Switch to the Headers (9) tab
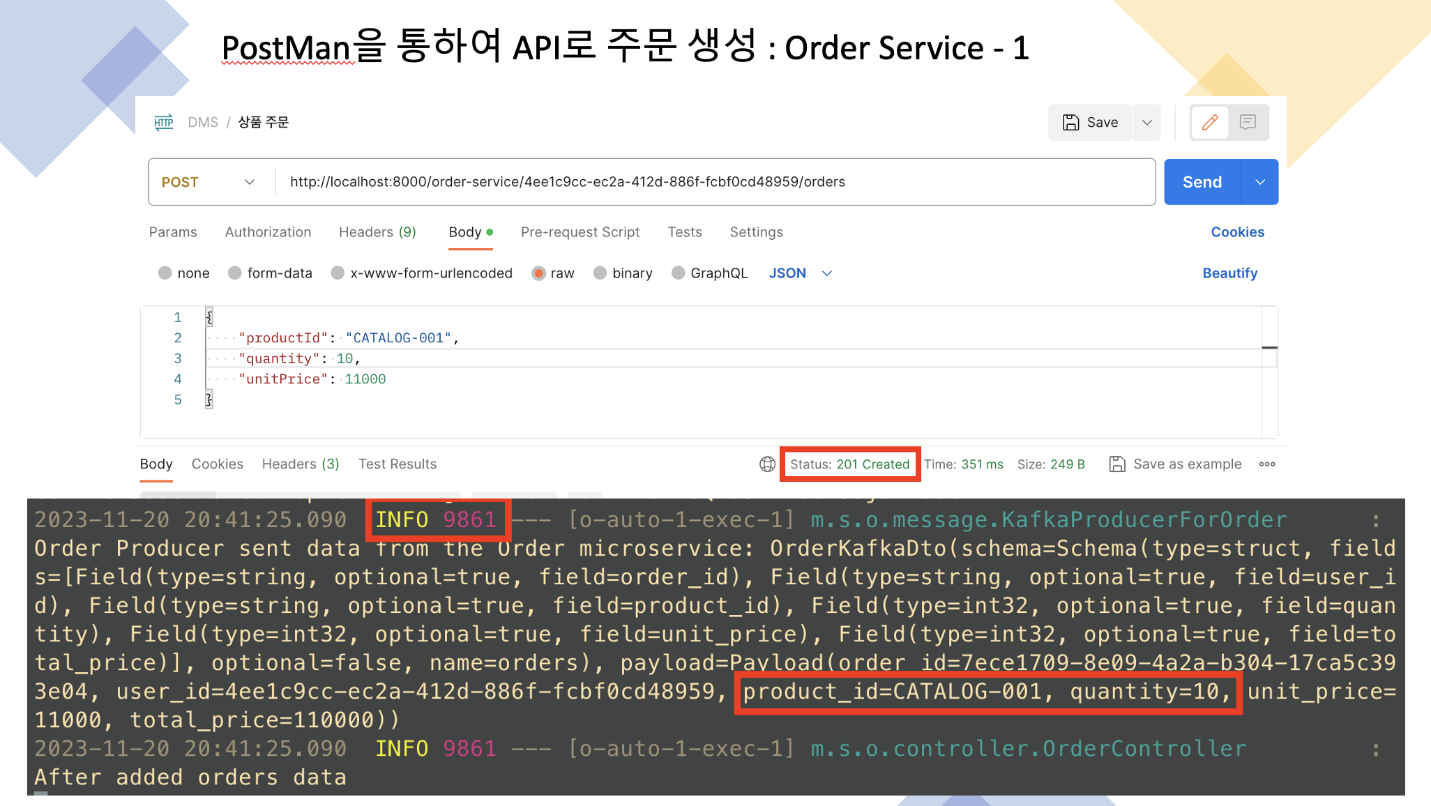Screen dimensions: 1431x806 tap(377, 232)
